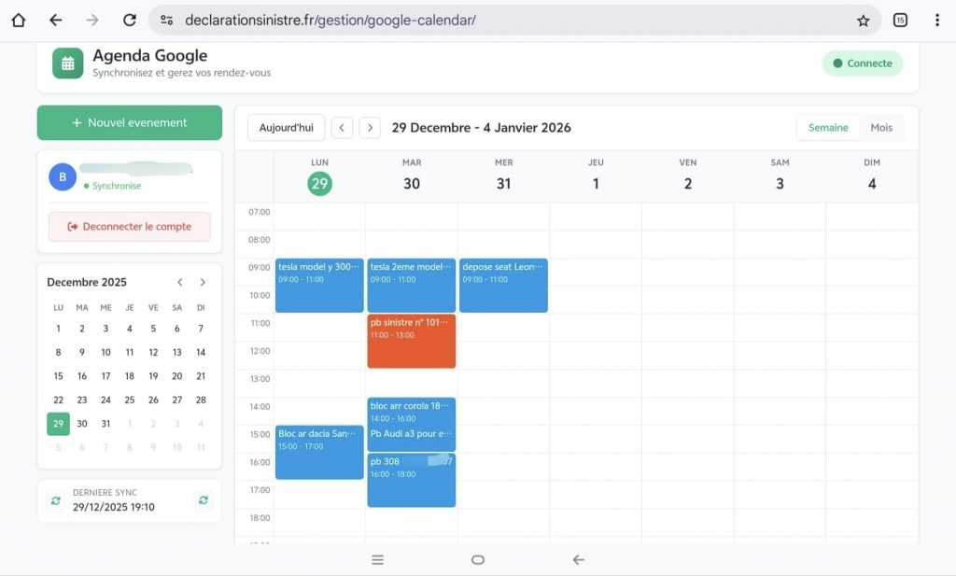The image size is (956, 576).
Task: Show previous month in mini calendar
Action: 180,282
